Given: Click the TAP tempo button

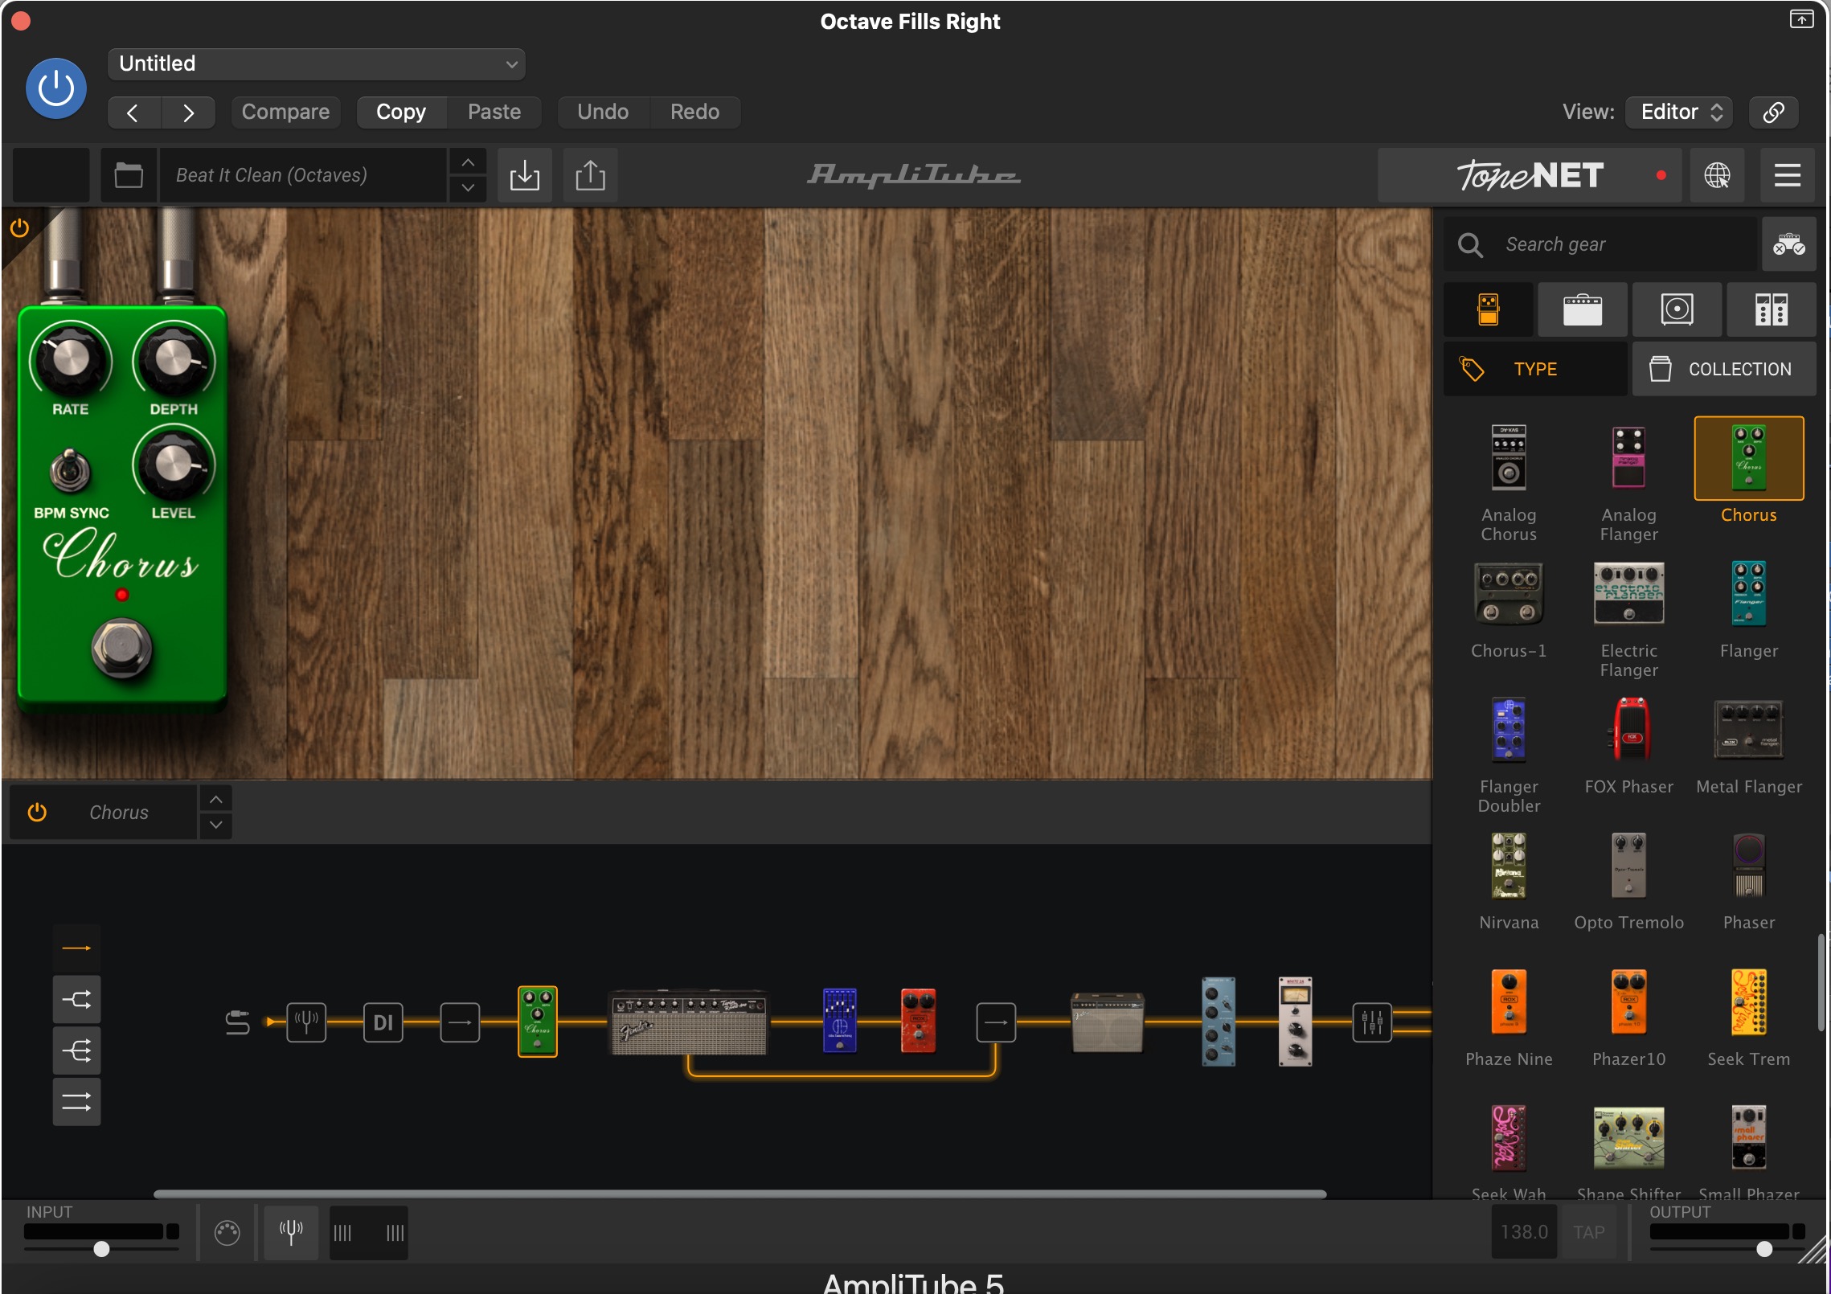Looking at the screenshot, I should click(x=1589, y=1232).
